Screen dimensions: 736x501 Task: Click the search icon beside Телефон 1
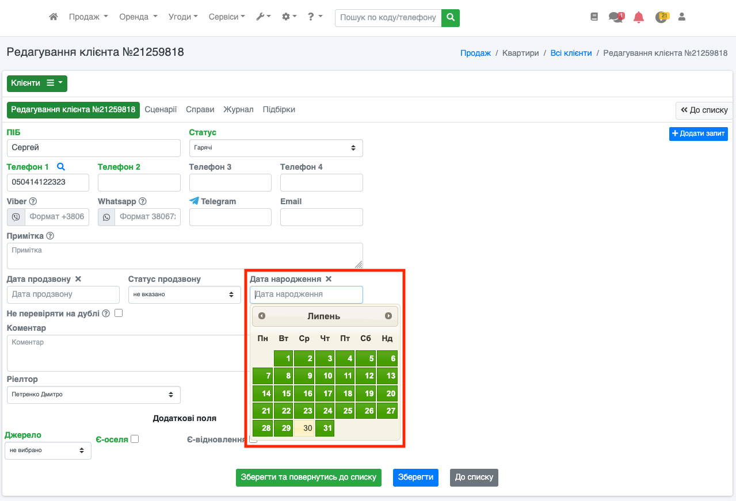tap(61, 167)
